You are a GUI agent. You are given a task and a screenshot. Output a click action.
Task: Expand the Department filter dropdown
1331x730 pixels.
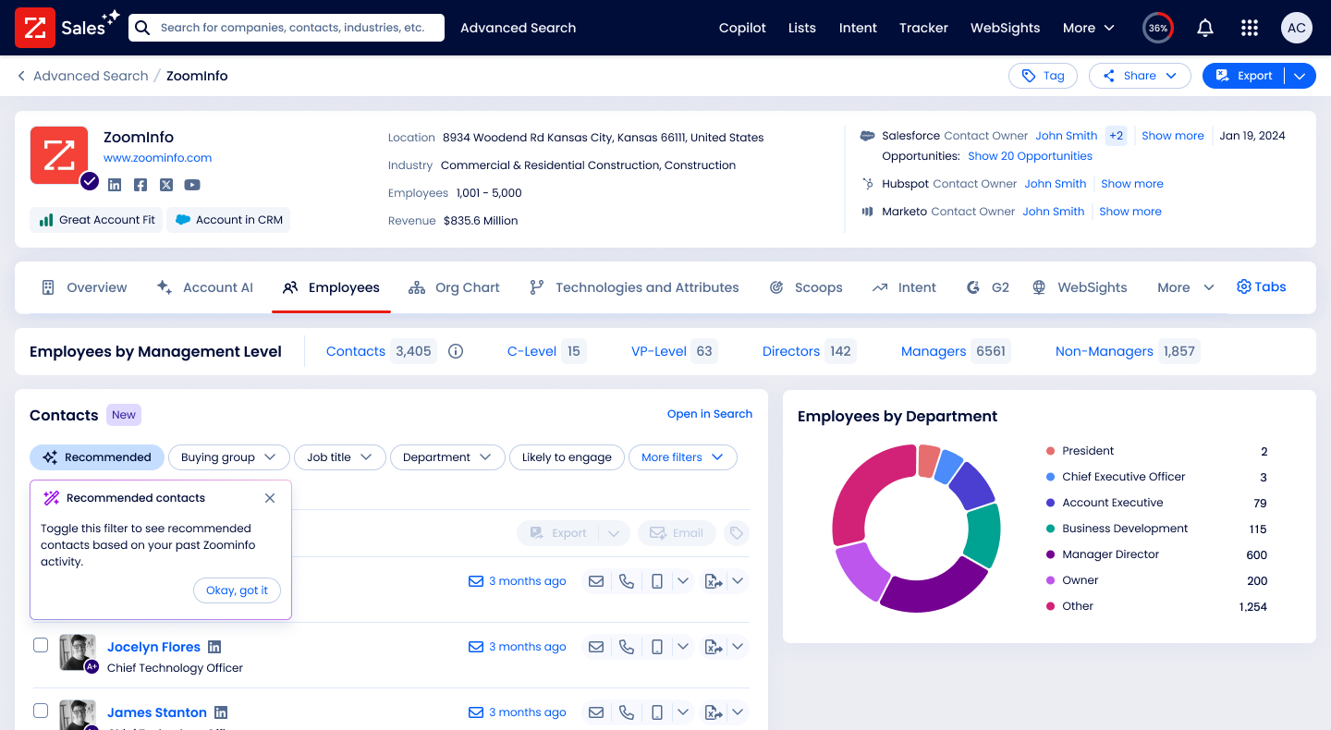coord(447,457)
